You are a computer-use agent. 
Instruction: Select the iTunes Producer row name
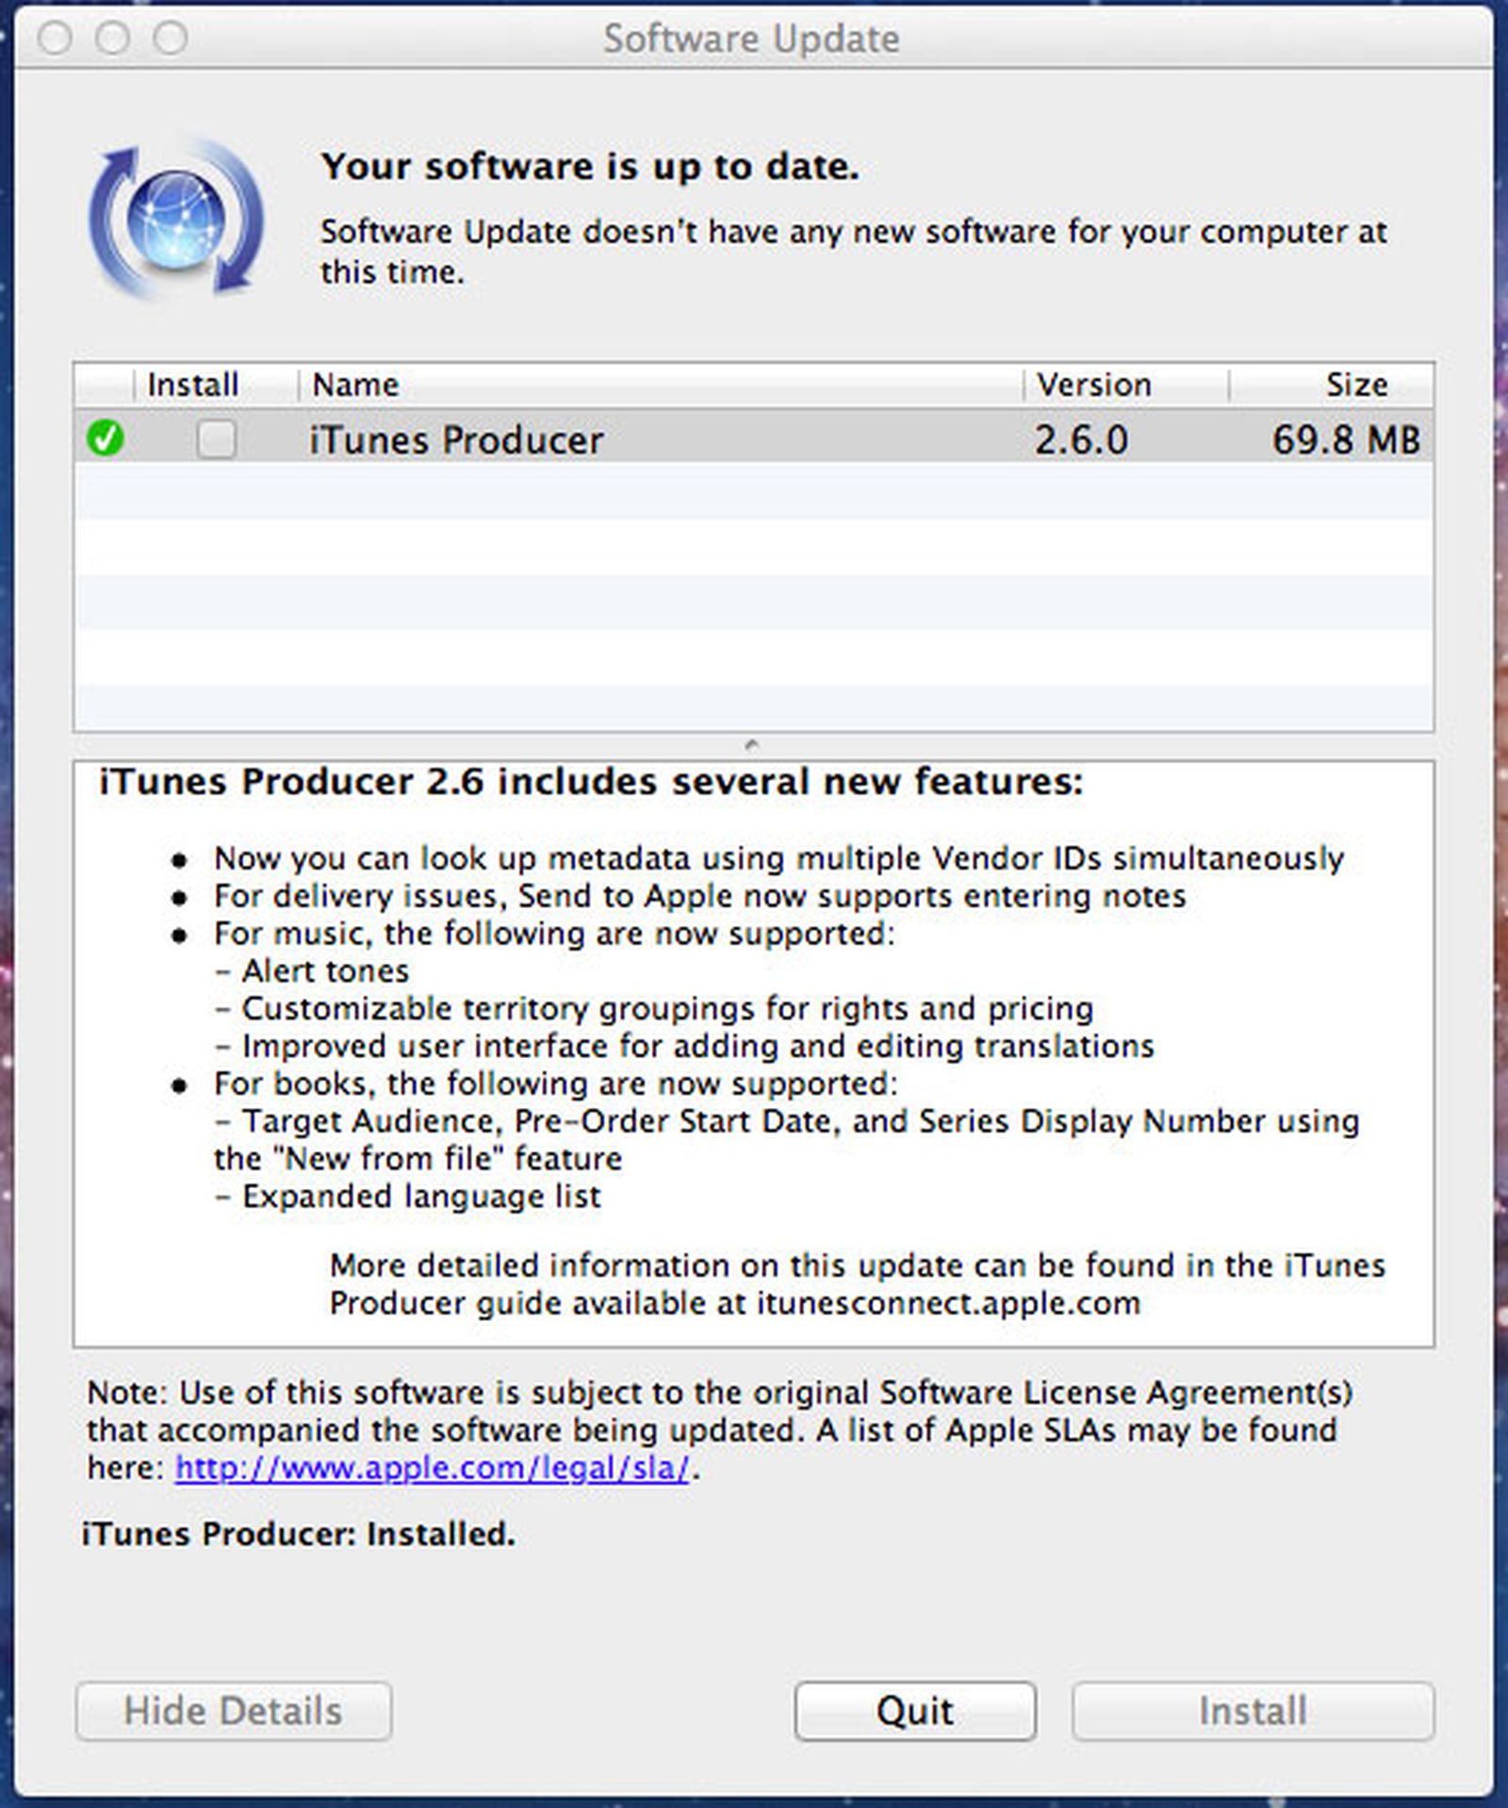(456, 440)
